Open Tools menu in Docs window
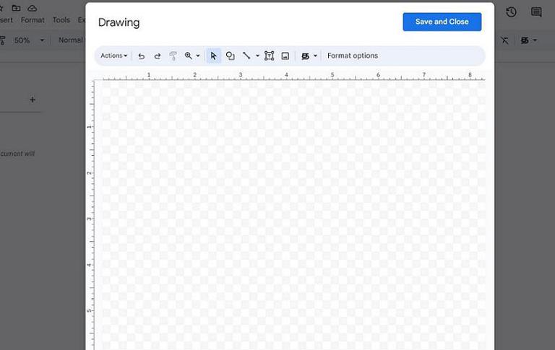 [x=61, y=20]
